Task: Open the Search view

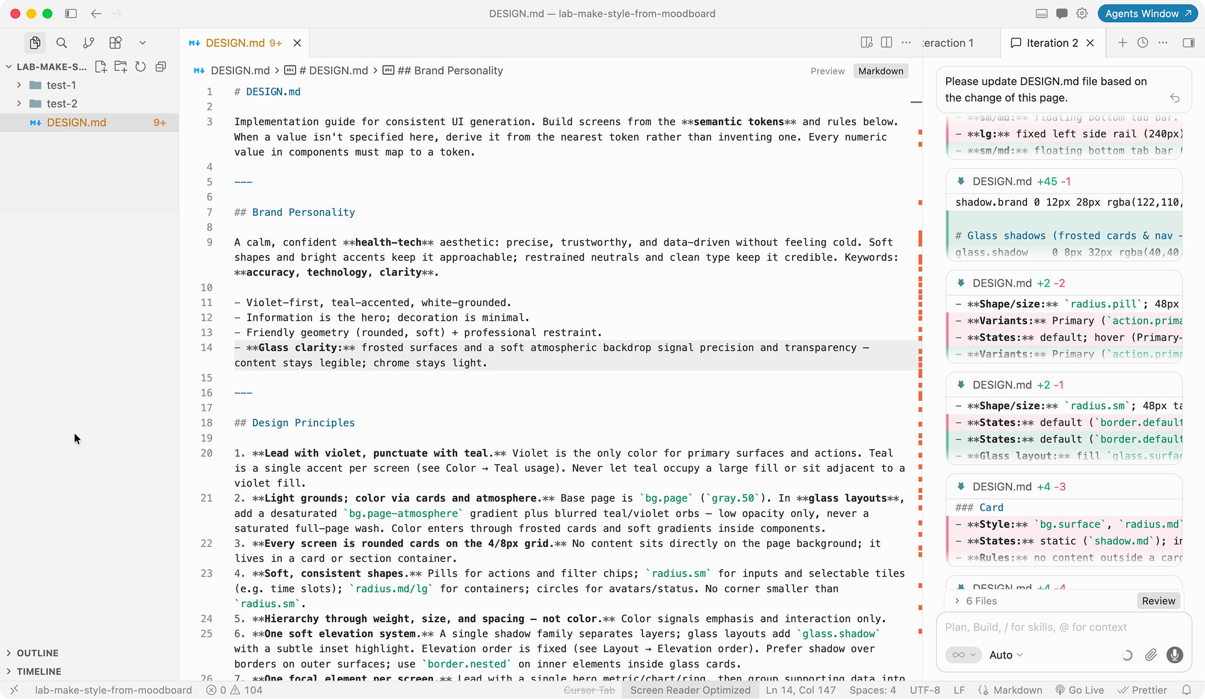Action: tap(61, 42)
